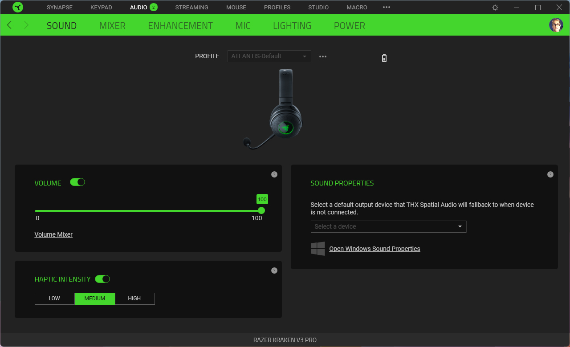Close the Razer Synapse window

pyautogui.click(x=559, y=8)
